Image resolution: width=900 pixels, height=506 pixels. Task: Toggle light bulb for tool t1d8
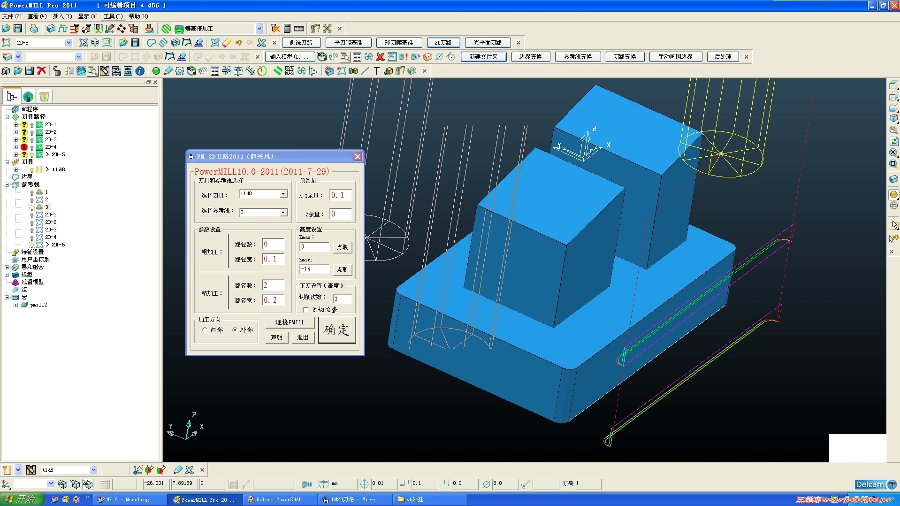coord(32,170)
